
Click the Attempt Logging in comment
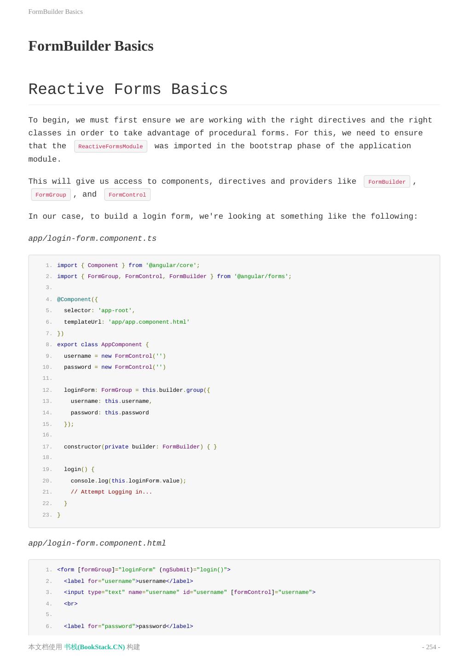click(x=111, y=492)
